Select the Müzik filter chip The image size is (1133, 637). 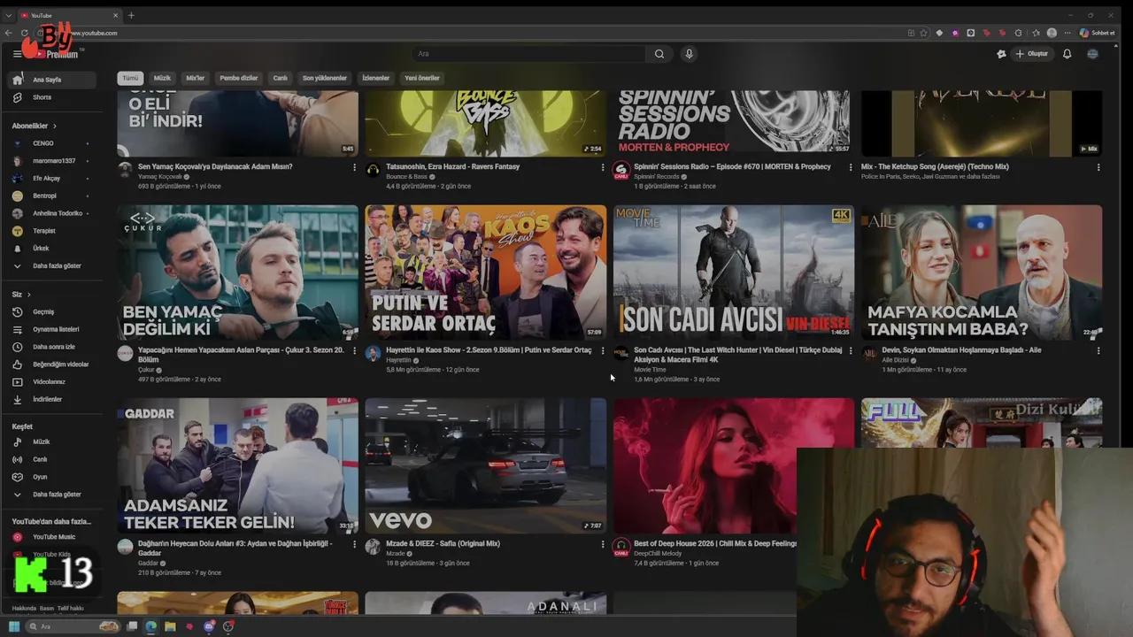[x=162, y=78]
